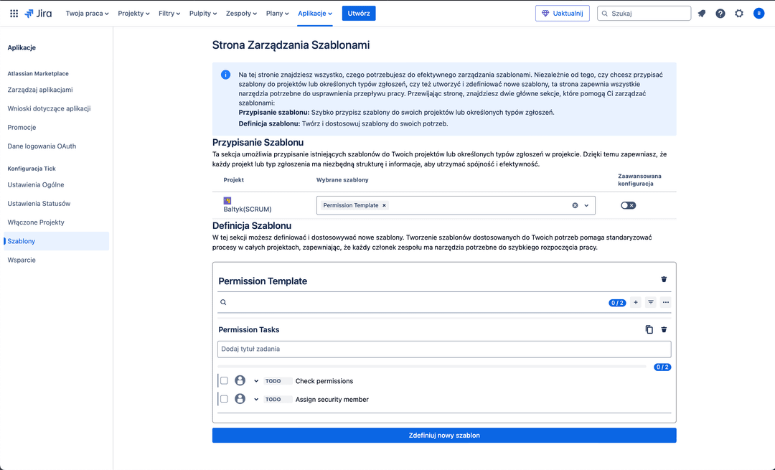Delete the Permission Template via trash icon
This screenshot has width=775, height=470.
click(x=664, y=279)
